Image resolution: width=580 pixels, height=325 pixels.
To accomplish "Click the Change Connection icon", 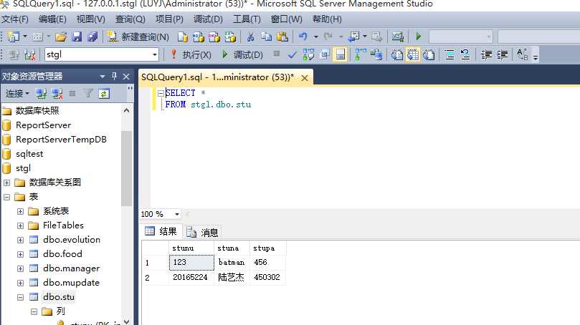I will (29, 54).
